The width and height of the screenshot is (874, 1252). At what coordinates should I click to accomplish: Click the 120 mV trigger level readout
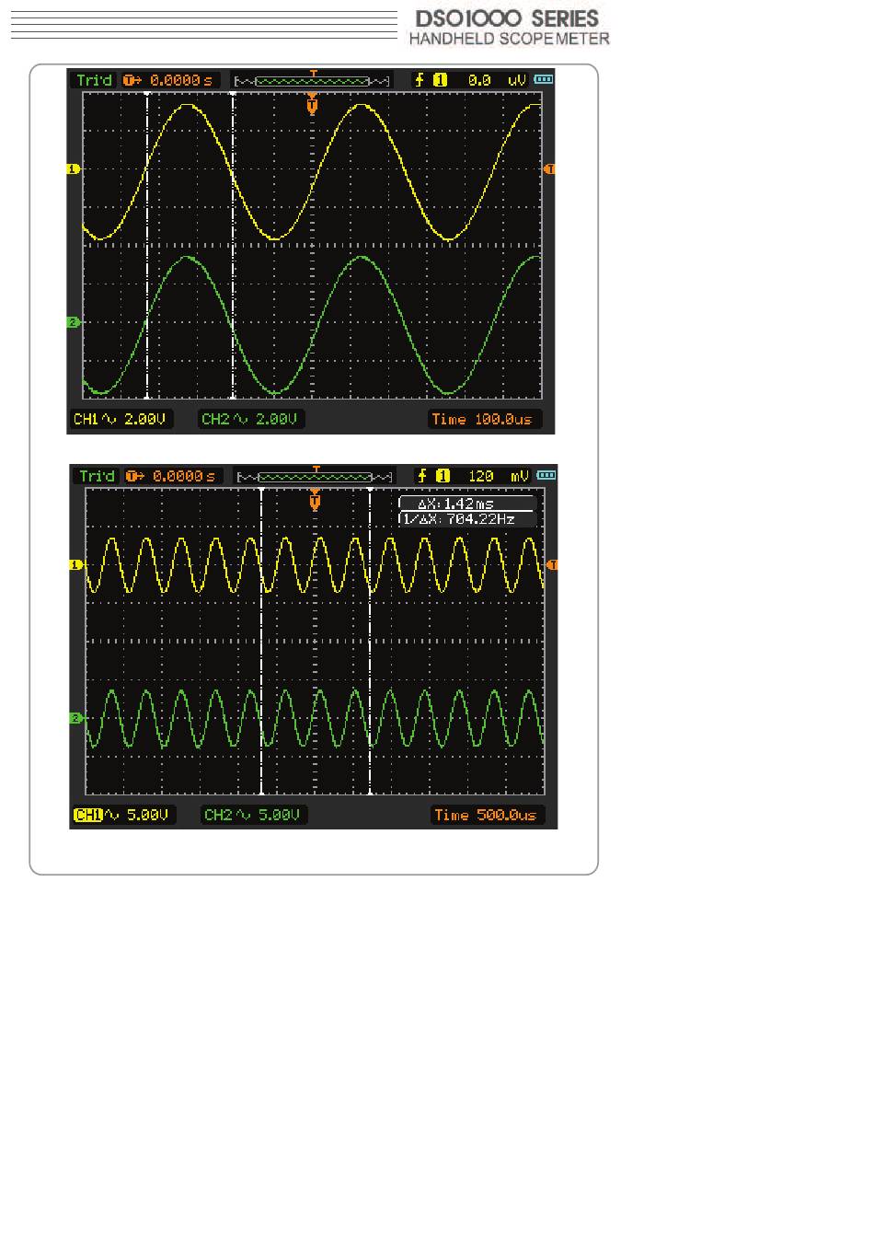click(x=499, y=476)
